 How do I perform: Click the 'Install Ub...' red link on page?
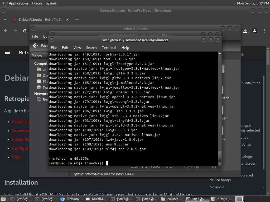[21, 122]
